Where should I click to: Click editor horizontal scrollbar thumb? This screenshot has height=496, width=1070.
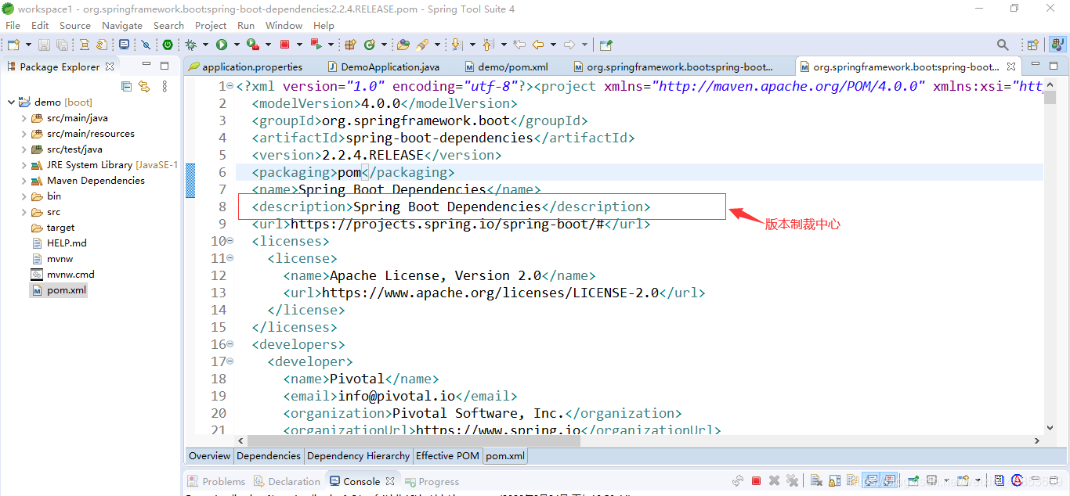[x=414, y=441]
